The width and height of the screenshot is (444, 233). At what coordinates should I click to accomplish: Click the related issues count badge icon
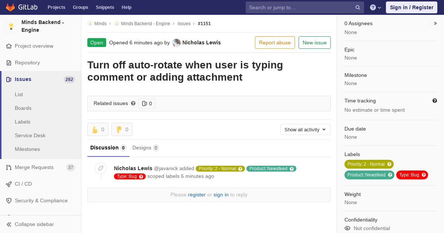coord(145,104)
